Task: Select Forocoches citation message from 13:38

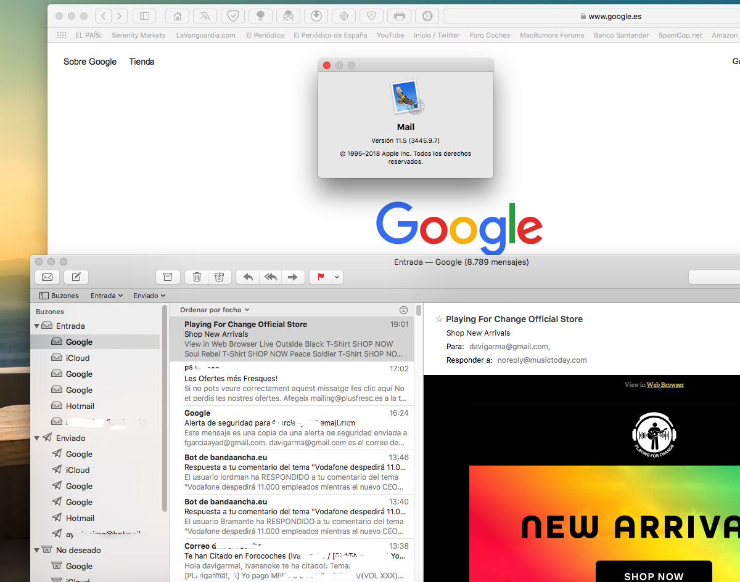Action: point(292,561)
